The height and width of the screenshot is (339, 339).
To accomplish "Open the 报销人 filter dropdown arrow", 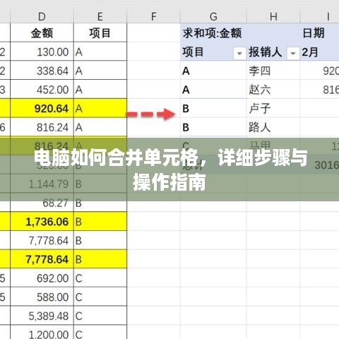I will point(293,53).
